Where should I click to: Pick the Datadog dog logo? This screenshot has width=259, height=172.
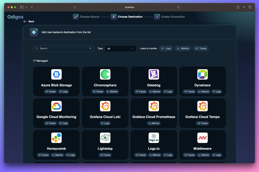pos(154,75)
